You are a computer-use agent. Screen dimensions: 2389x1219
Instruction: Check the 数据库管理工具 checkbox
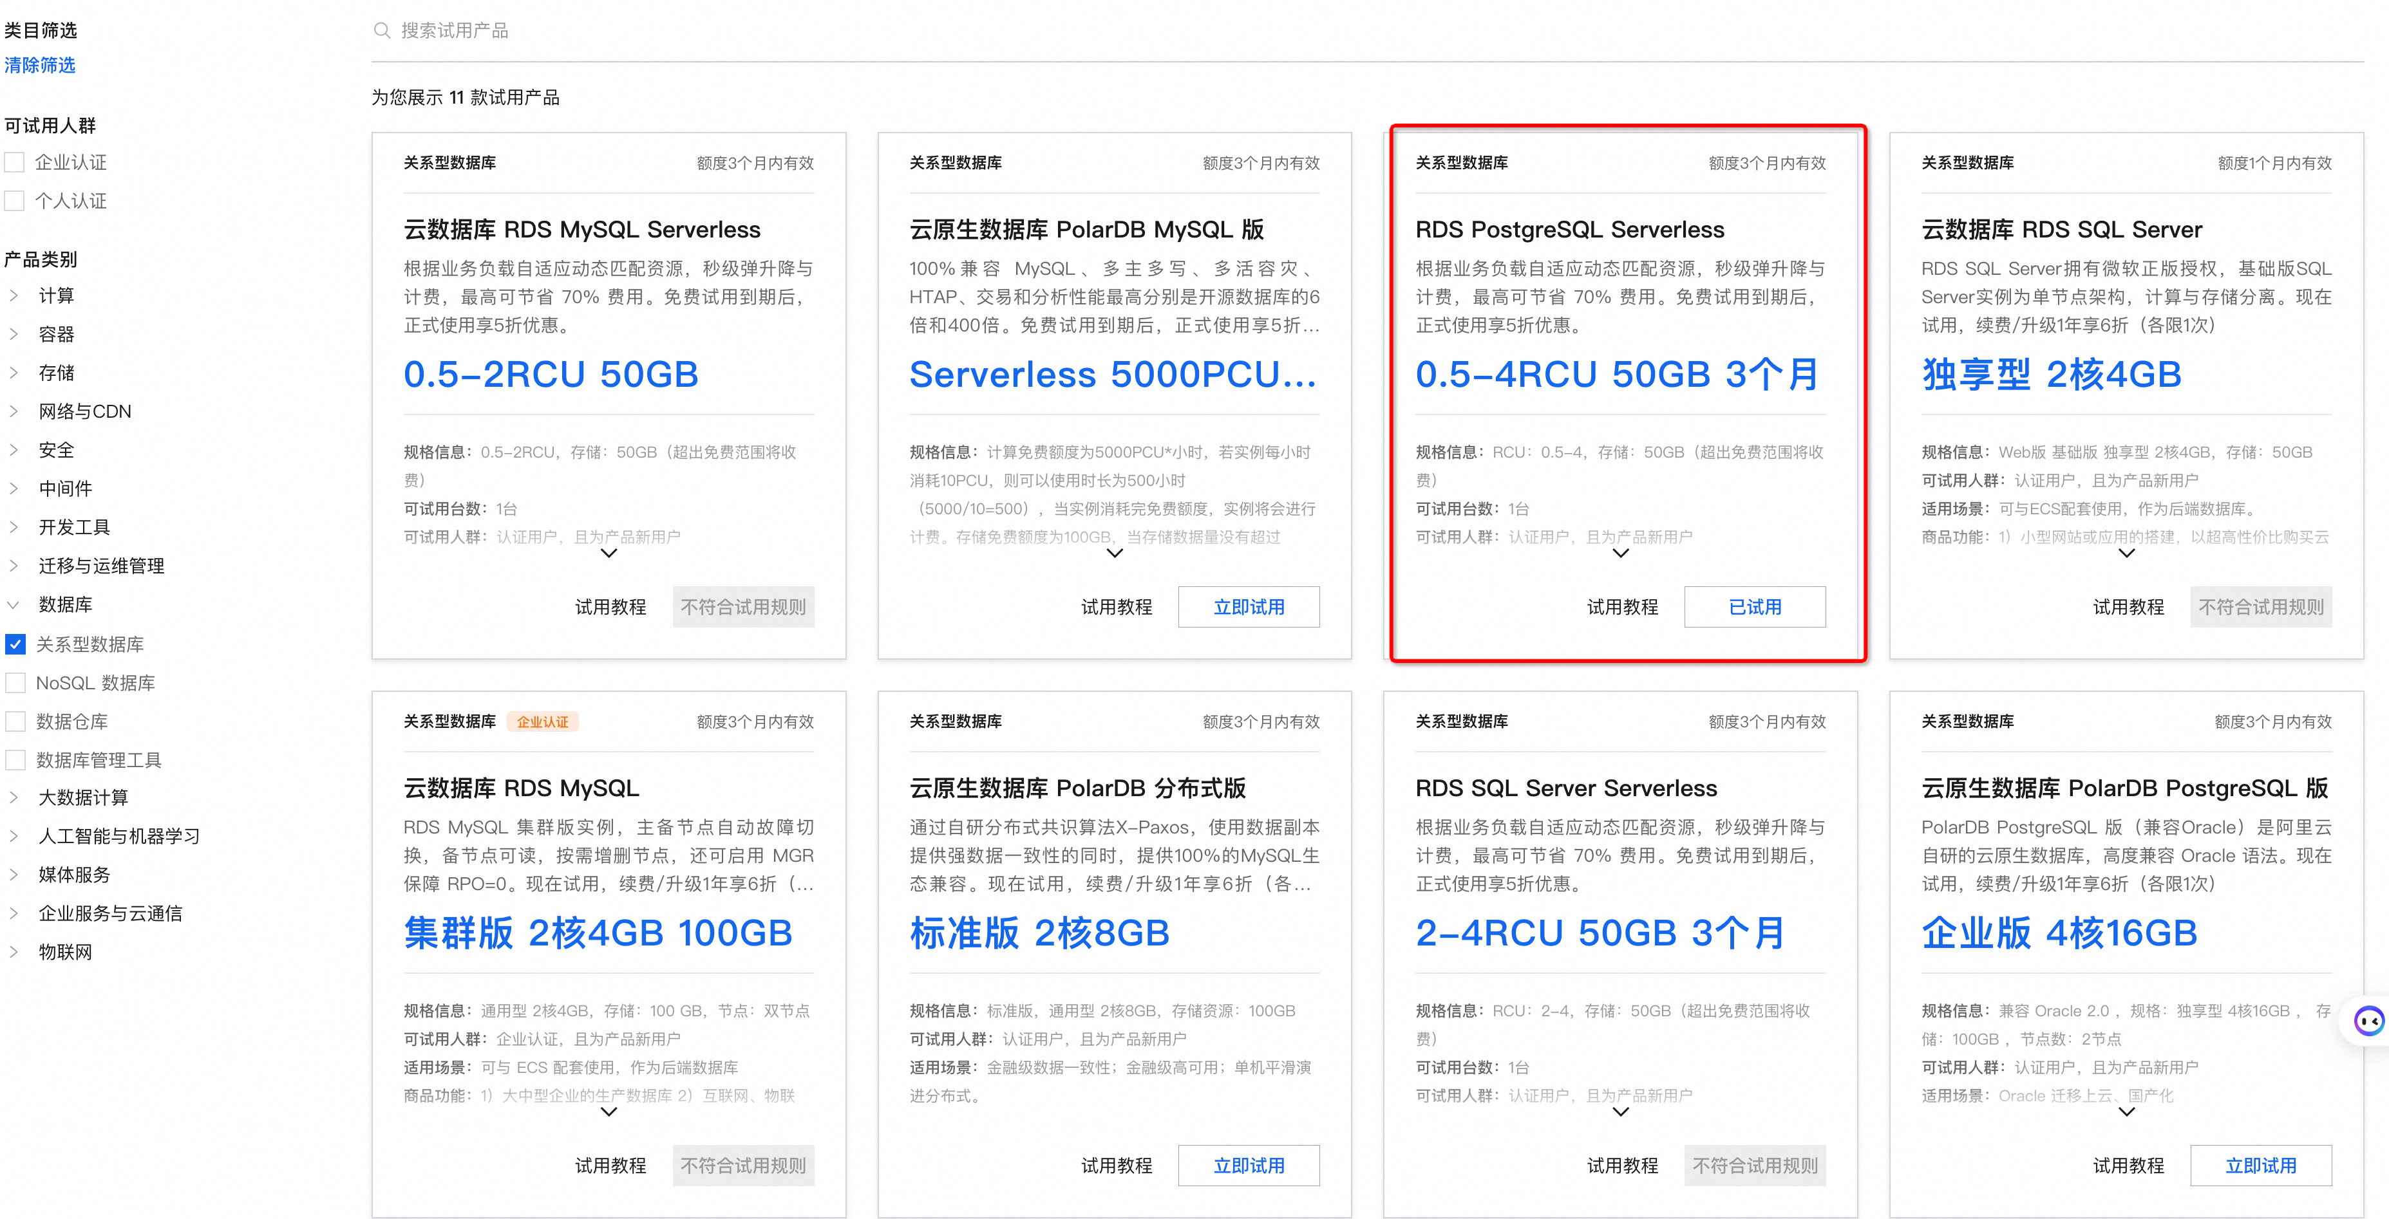click(x=15, y=760)
